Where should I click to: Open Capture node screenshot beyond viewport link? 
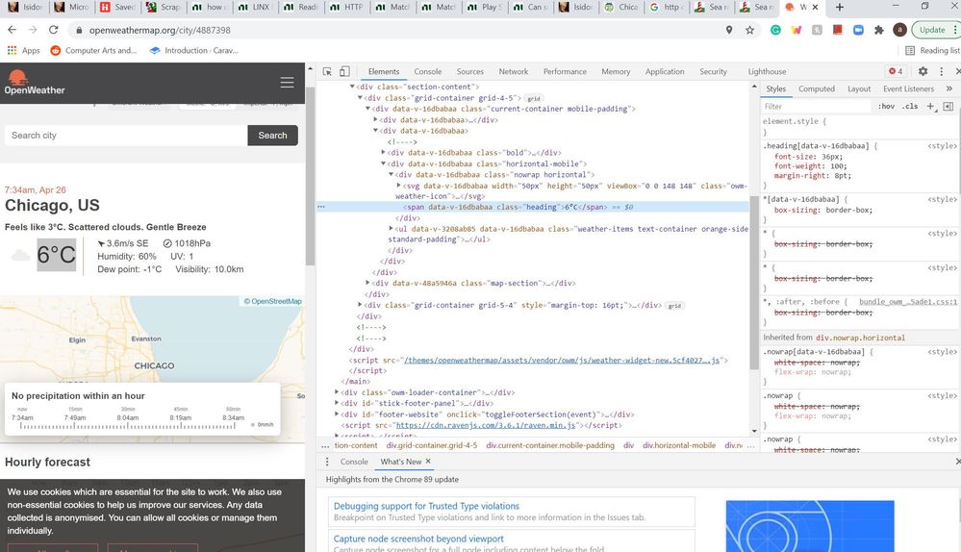point(418,539)
